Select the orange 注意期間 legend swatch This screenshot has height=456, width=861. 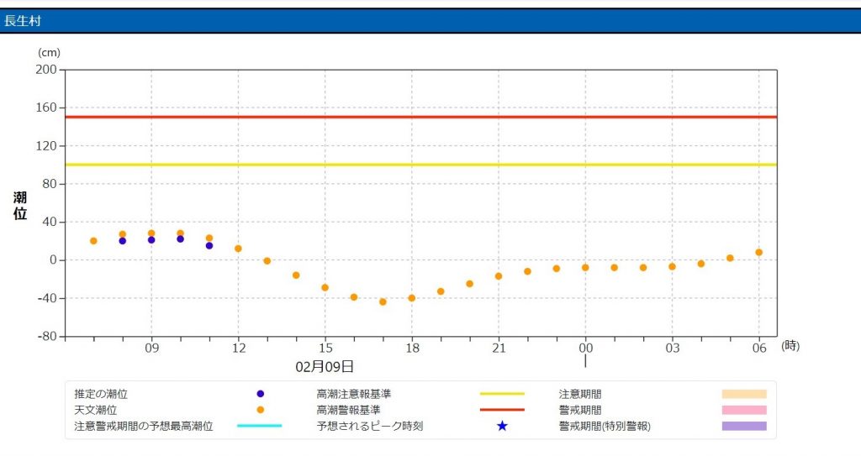pos(744,394)
